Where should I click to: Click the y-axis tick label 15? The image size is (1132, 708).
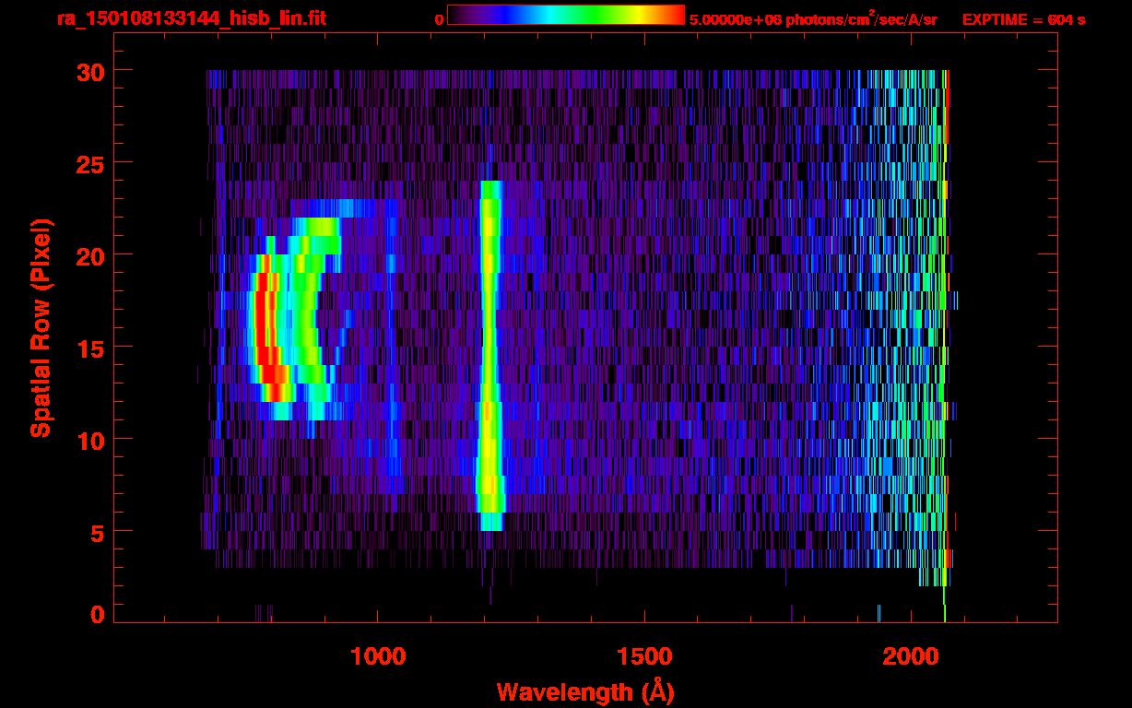tap(89, 348)
